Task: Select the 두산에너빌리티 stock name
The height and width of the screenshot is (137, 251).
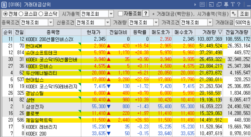Action: pos(41,73)
